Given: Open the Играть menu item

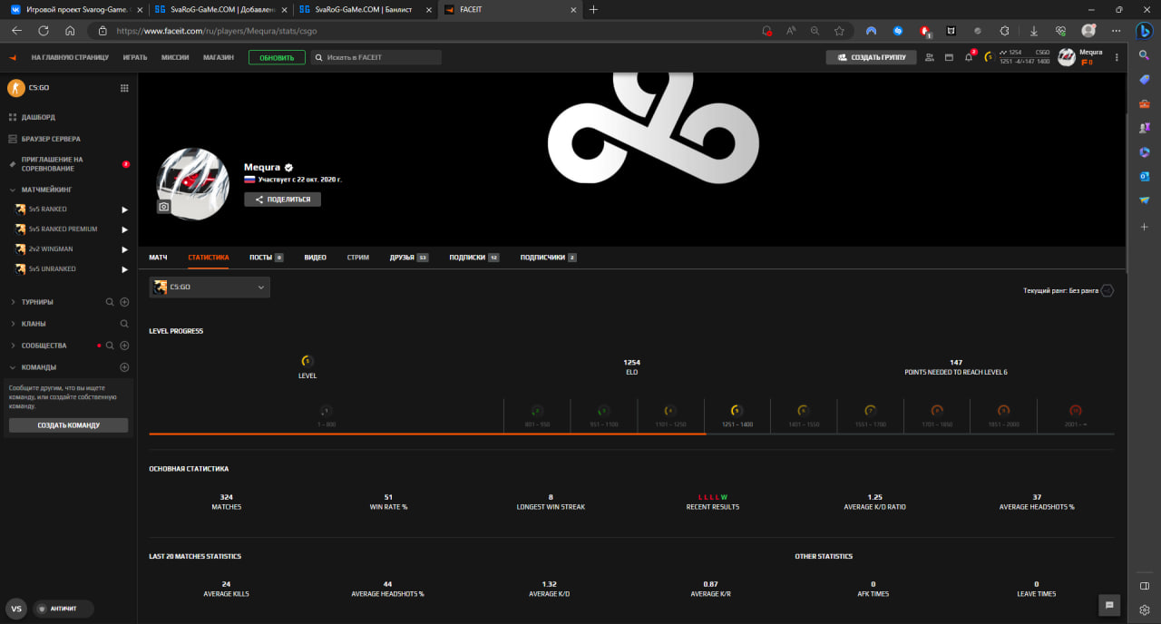Looking at the screenshot, I should point(135,57).
